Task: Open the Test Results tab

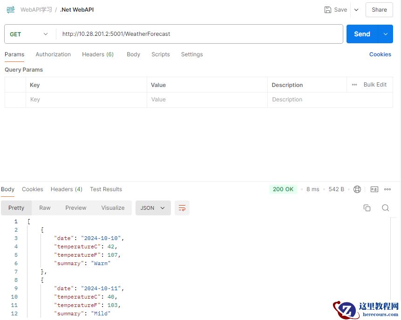Action: [x=106, y=189]
